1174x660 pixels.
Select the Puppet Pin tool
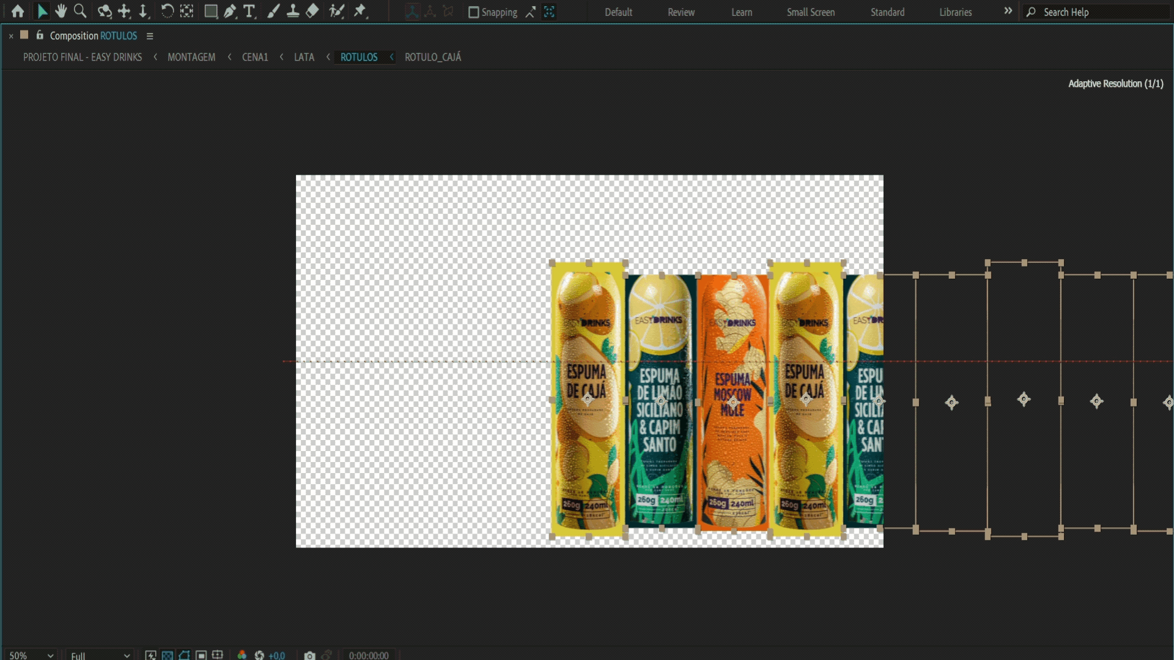click(361, 12)
